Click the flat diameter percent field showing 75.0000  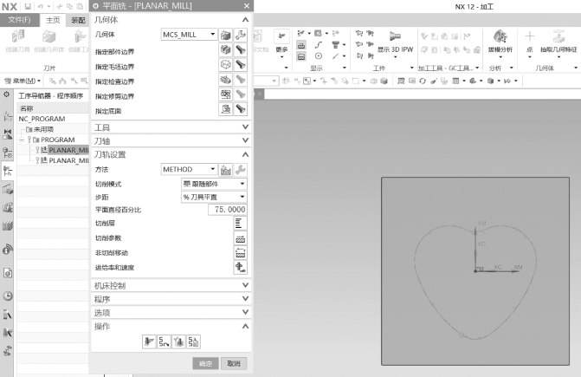point(215,210)
